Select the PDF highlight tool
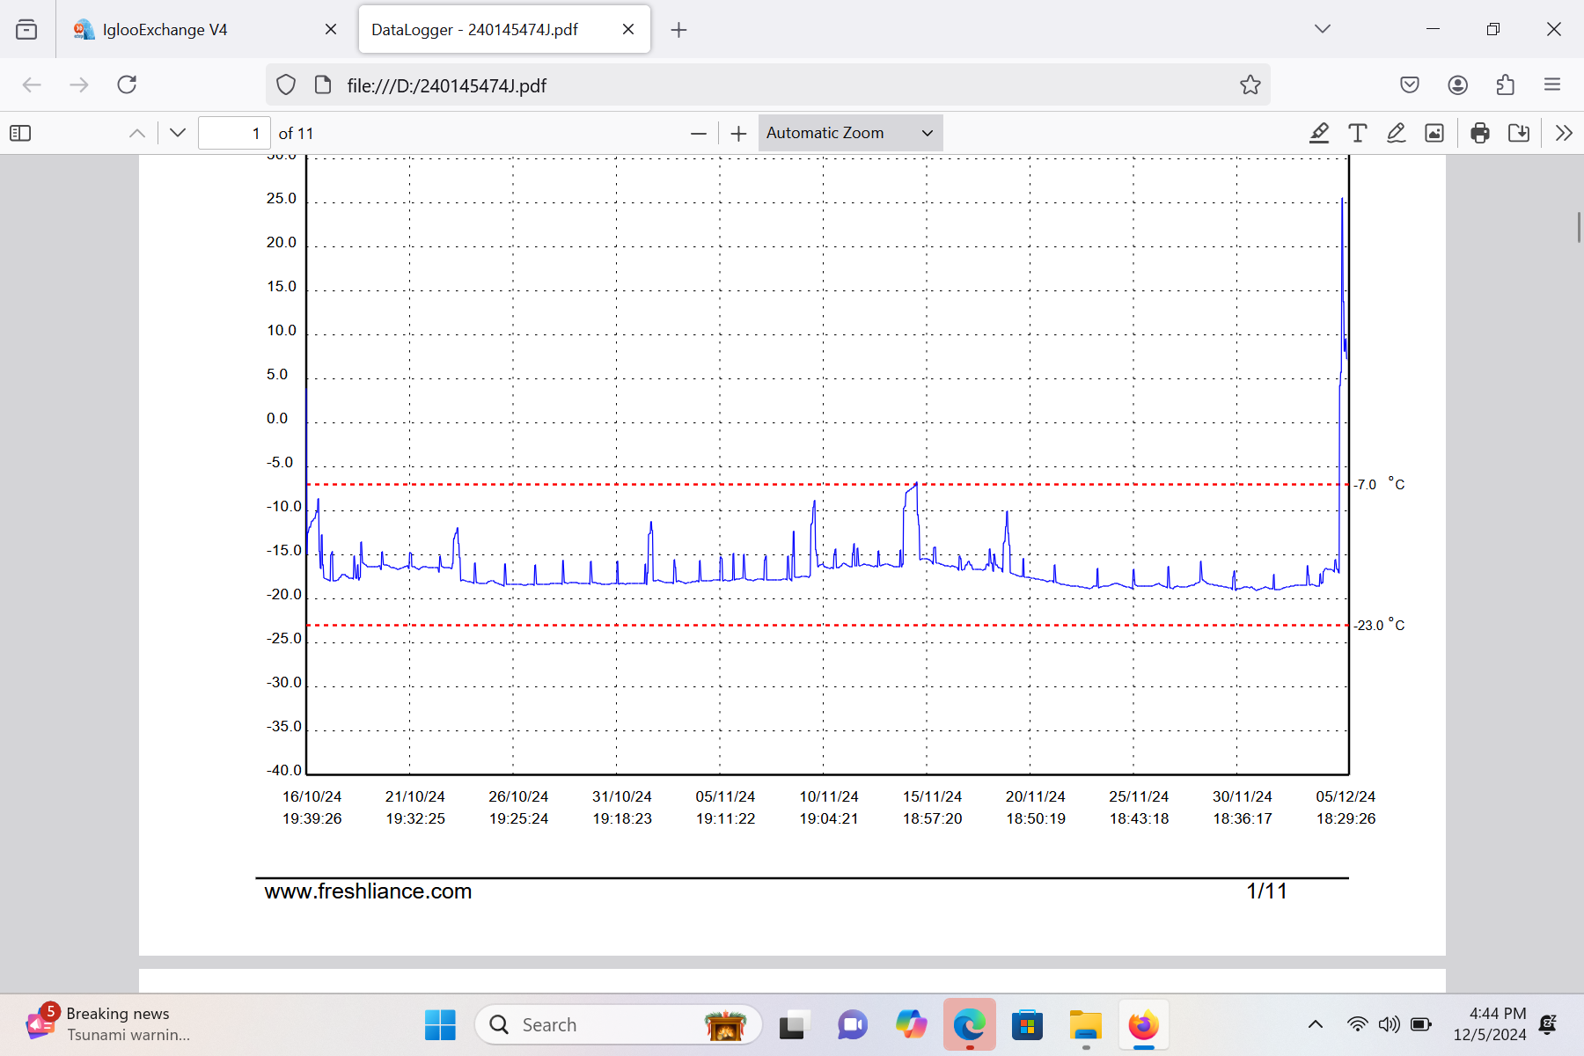This screenshot has width=1584, height=1056. [x=1318, y=133]
